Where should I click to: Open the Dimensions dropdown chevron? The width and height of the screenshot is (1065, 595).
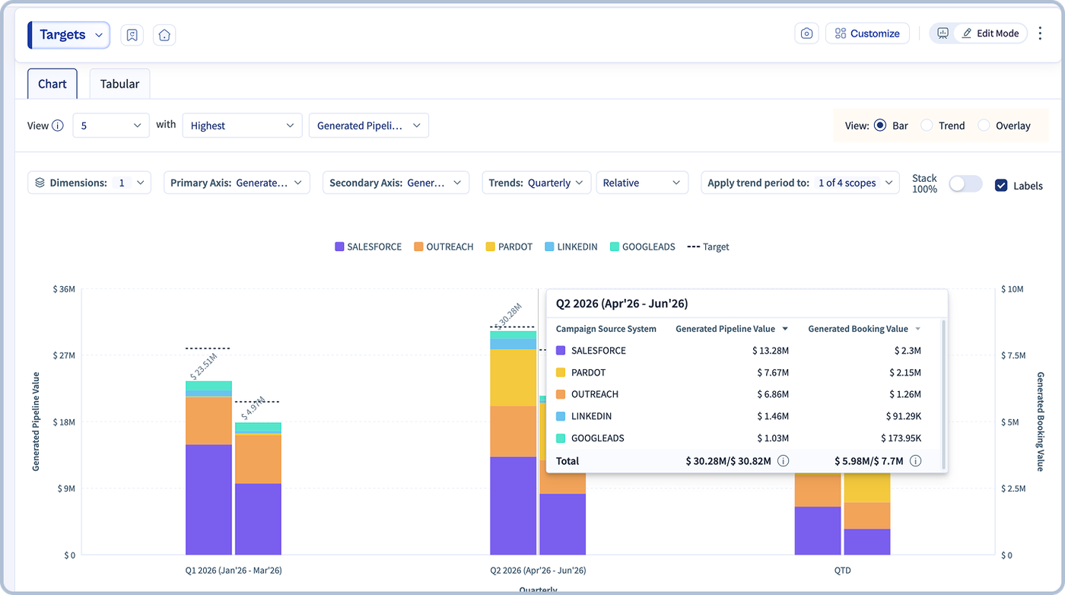click(140, 183)
